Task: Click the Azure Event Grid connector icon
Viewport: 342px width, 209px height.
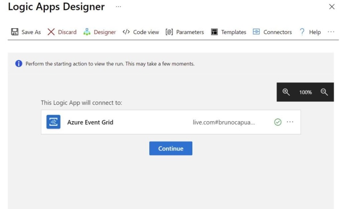Action: [54, 122]
